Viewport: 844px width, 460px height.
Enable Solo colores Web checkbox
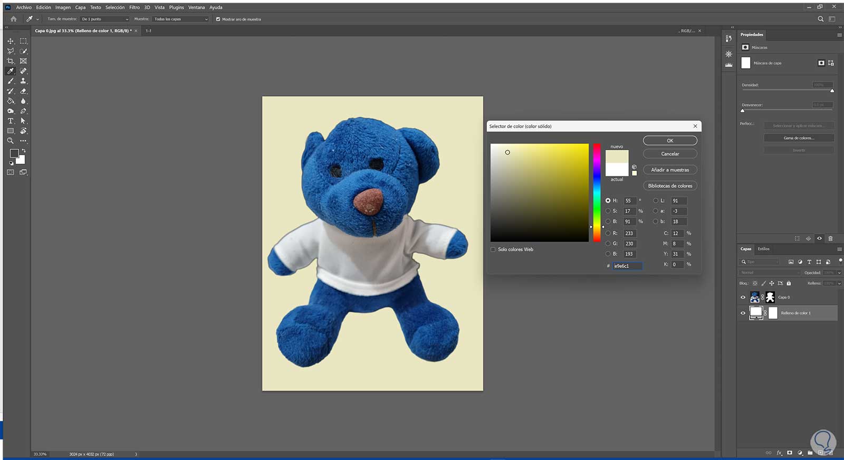493,250
